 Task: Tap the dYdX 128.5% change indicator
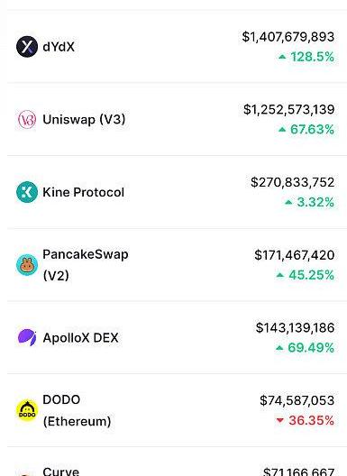306,57
